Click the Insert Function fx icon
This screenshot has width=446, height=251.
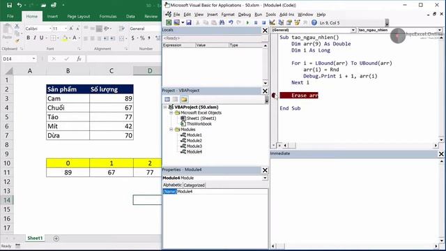[x=79, y=59]
